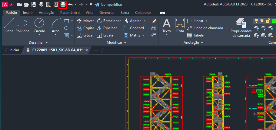This screenshot has height=130, width=276.
Task: Toggle the layer on/off lightbulb
Action: coord(256,21)
